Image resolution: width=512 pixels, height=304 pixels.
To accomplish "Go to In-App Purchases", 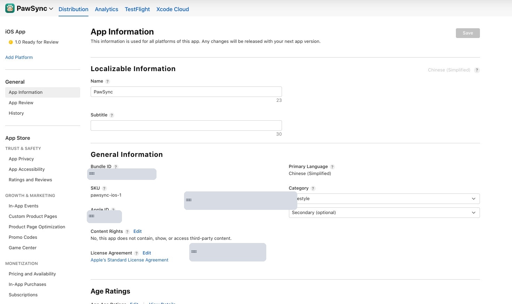I will (28, 284).
